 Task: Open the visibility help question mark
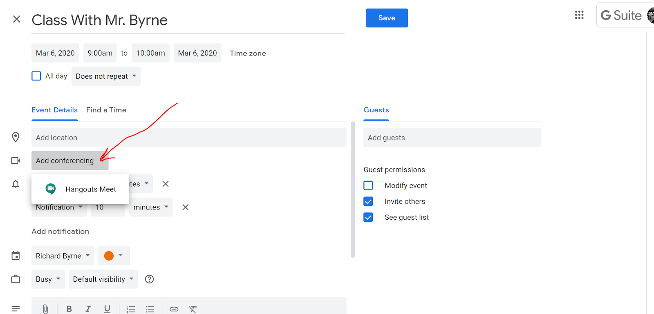[x=150, y=279]
